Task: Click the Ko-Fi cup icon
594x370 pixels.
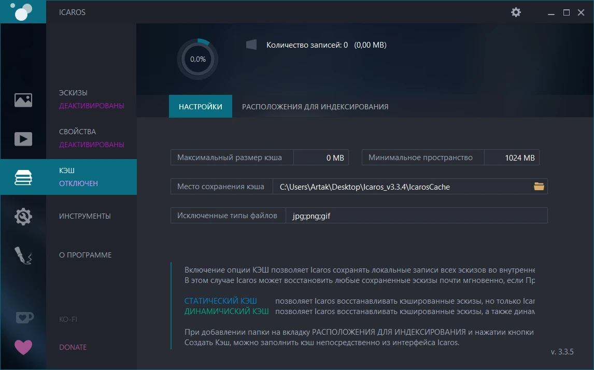Action: [x=24, y=317]
